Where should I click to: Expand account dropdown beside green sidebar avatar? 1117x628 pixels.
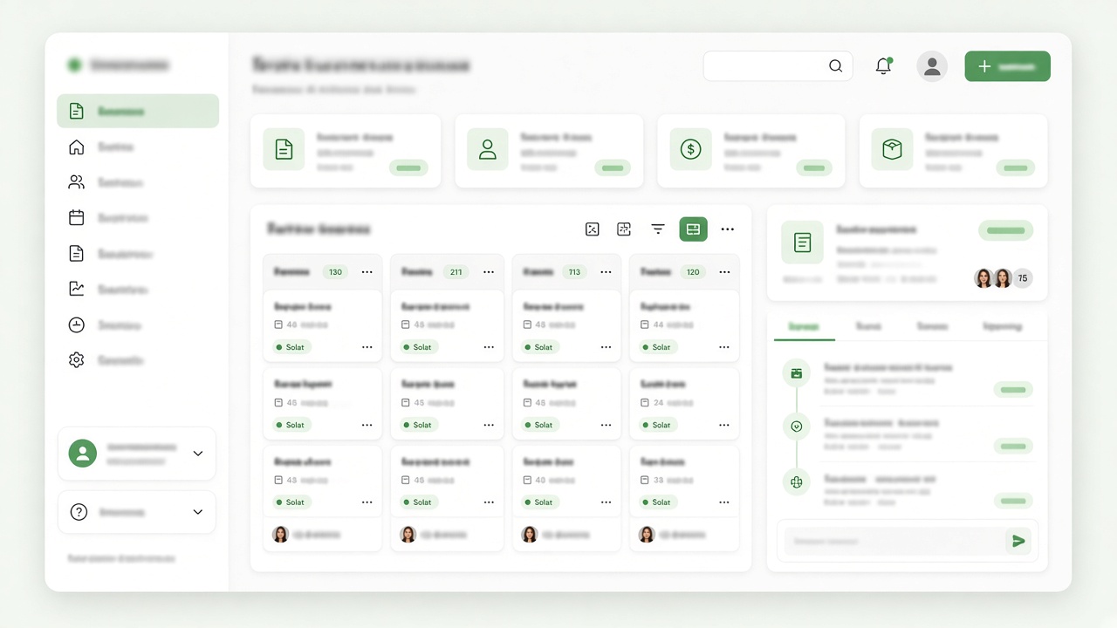click(198, 454)
